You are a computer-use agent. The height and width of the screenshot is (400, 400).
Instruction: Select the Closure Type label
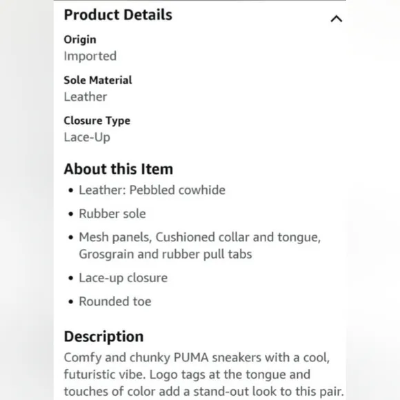coord(97,121)
